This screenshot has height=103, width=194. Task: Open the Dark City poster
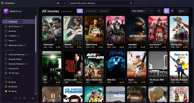[116, 68]
